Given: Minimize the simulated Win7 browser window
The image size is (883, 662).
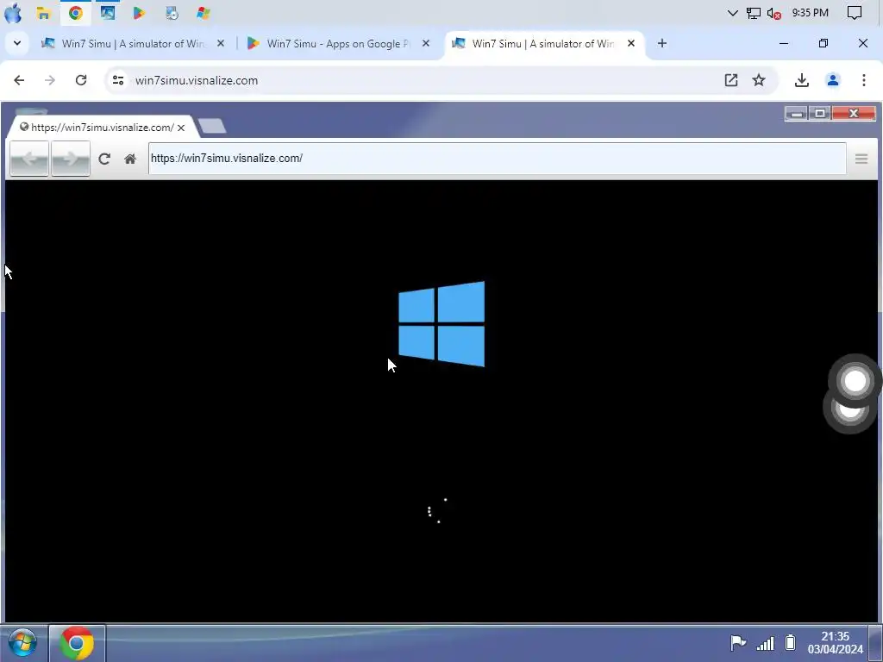Looking at the screenshot, I should click(x=797, y=114).
